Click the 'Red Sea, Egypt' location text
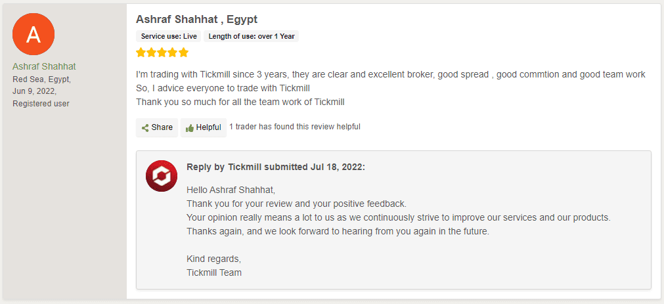This screenshot has width=664, height=304. [41, 79]
